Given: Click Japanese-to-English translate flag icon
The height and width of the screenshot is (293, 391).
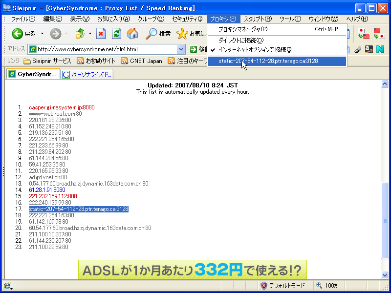Looking at the screenshot, I should click(364, 34).
